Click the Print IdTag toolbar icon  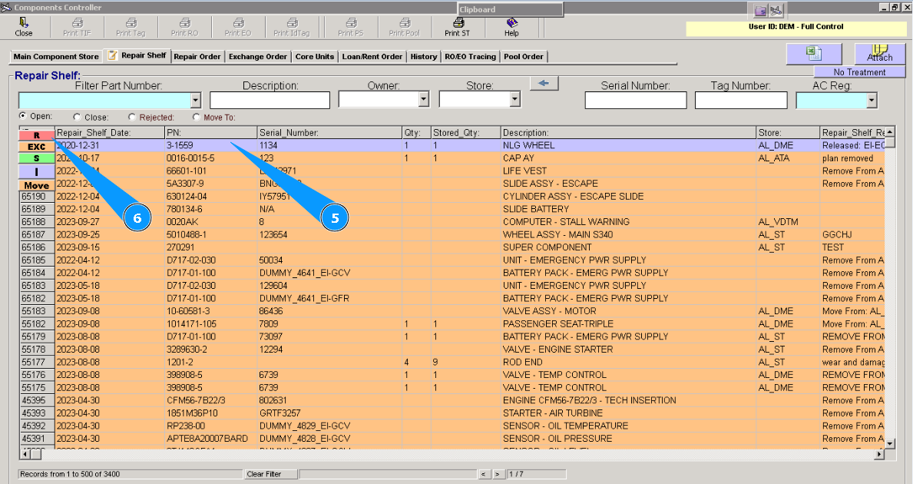[292, 27]
